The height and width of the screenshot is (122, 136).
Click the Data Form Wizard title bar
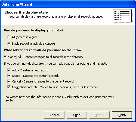[x=68, y=4]
